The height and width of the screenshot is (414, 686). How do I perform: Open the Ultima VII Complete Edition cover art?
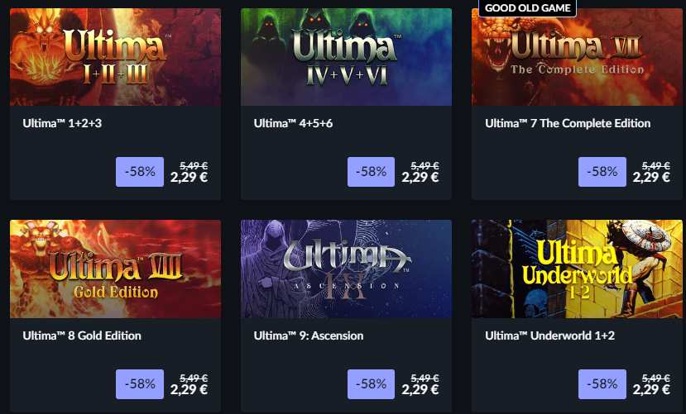click(x=577, y=57)
